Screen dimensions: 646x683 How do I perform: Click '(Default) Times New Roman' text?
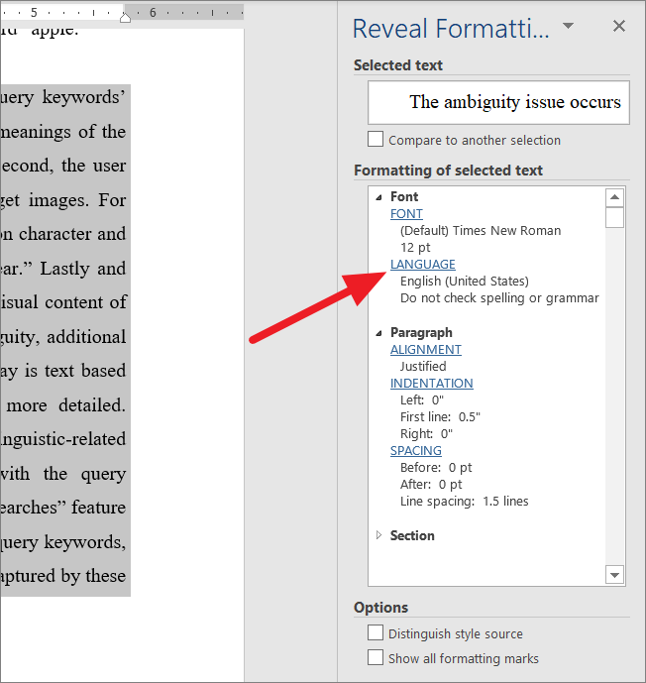481,230
